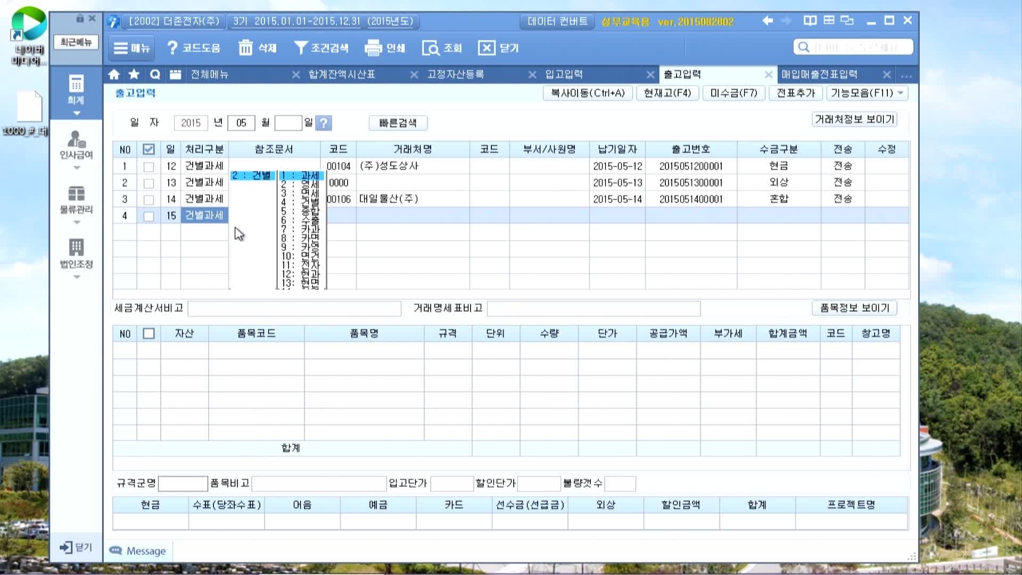1022x575 pixels.
Task: Expand the 법인조정 sidebar arrow
Action: point(76,277)
